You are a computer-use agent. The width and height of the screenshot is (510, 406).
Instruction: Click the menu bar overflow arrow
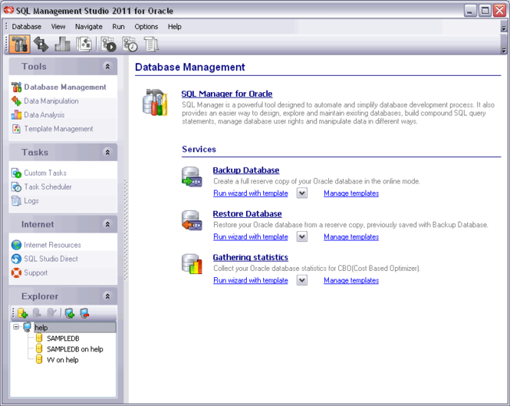click(504, 28)
